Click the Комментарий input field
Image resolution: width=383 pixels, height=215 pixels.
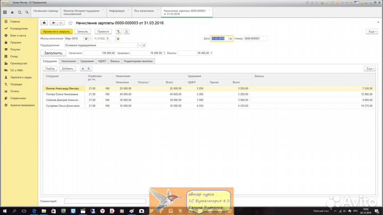tap(105, 201)
